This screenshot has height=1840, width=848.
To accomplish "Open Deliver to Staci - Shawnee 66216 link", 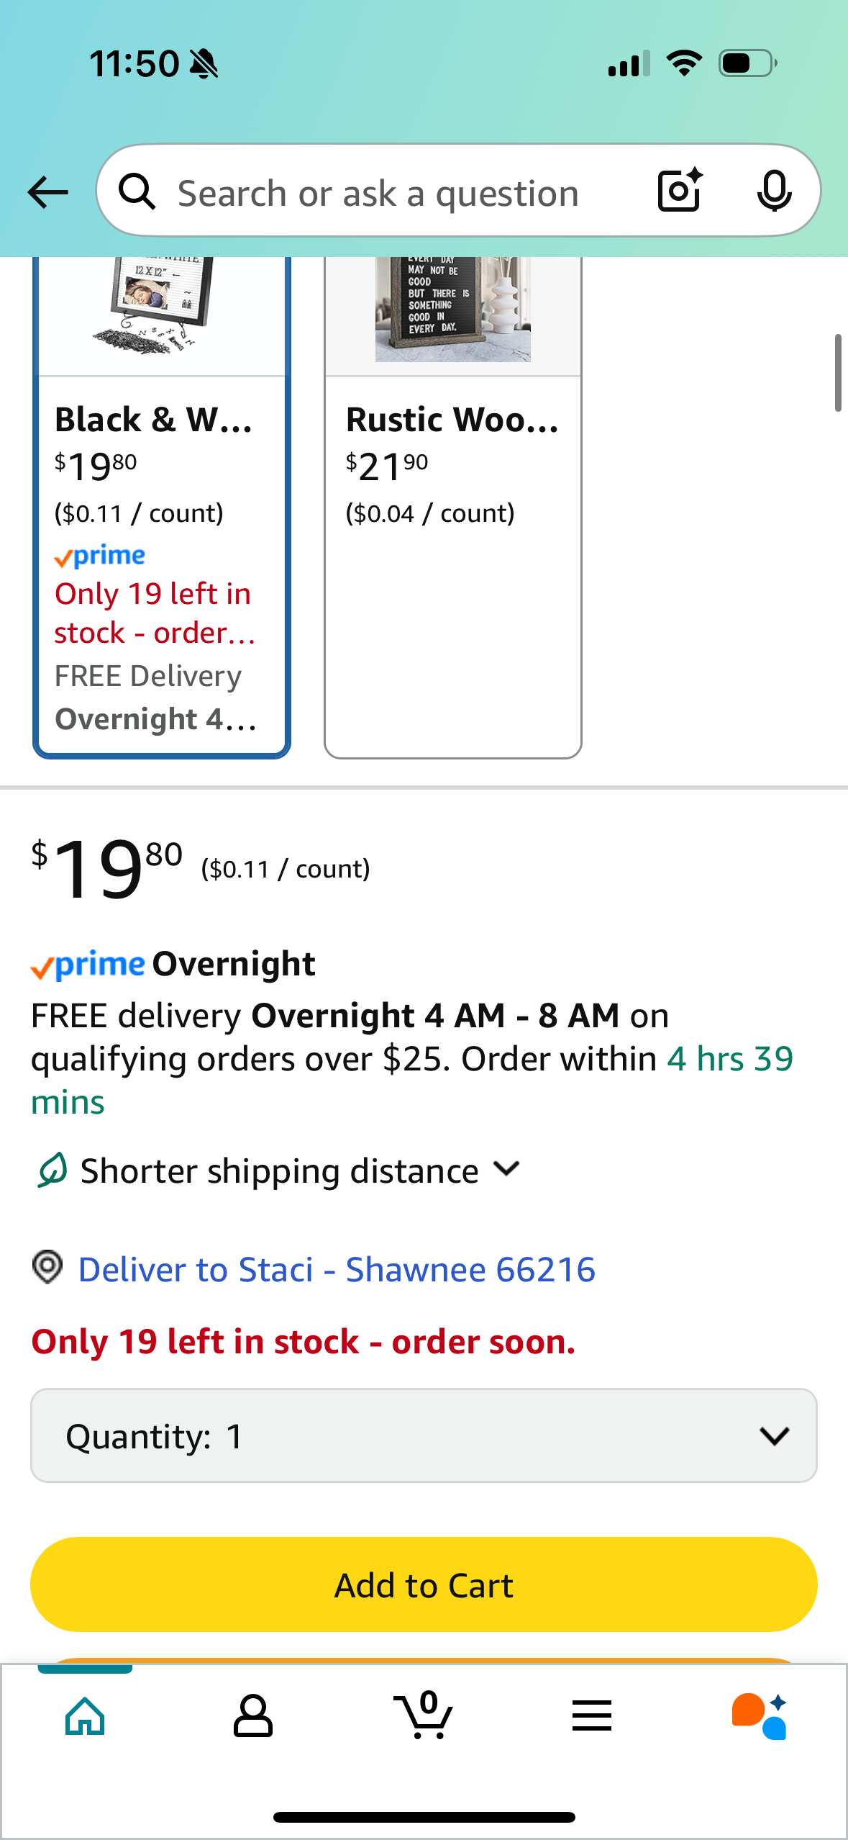I will point(337,1269).
